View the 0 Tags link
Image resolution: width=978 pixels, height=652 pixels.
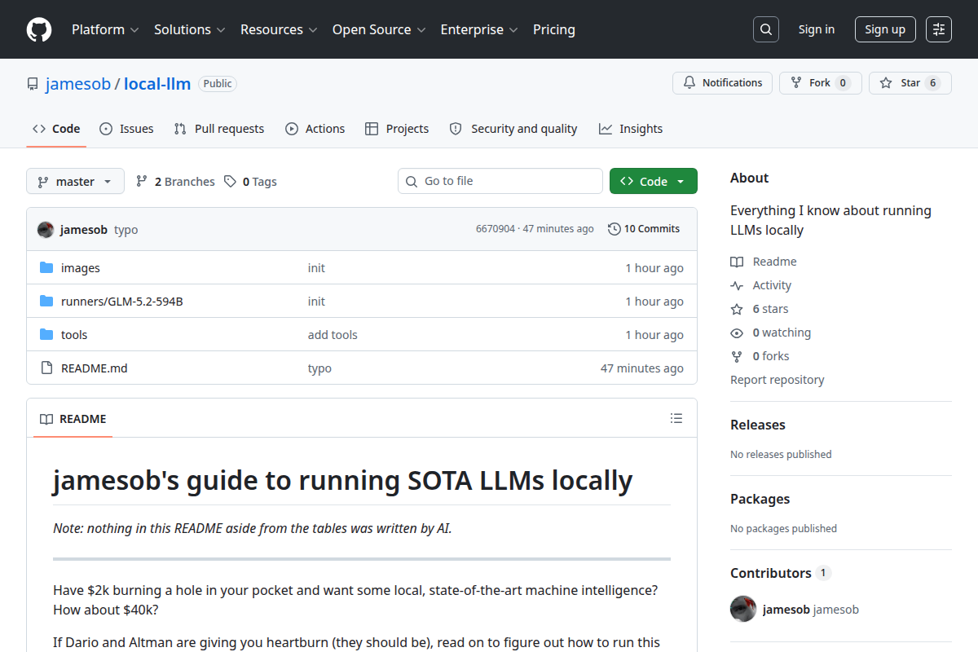pyautogui.click(x=251, y=182)
